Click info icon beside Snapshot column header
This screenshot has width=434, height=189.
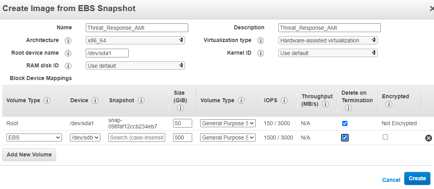[x=141, y=101]
